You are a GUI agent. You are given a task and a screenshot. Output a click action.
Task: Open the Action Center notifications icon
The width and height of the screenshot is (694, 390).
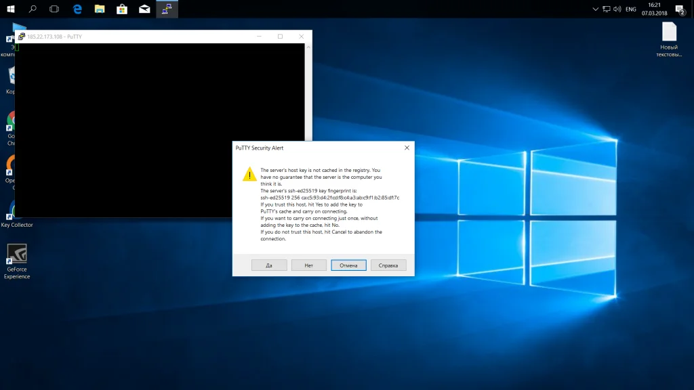pos(680,9)
